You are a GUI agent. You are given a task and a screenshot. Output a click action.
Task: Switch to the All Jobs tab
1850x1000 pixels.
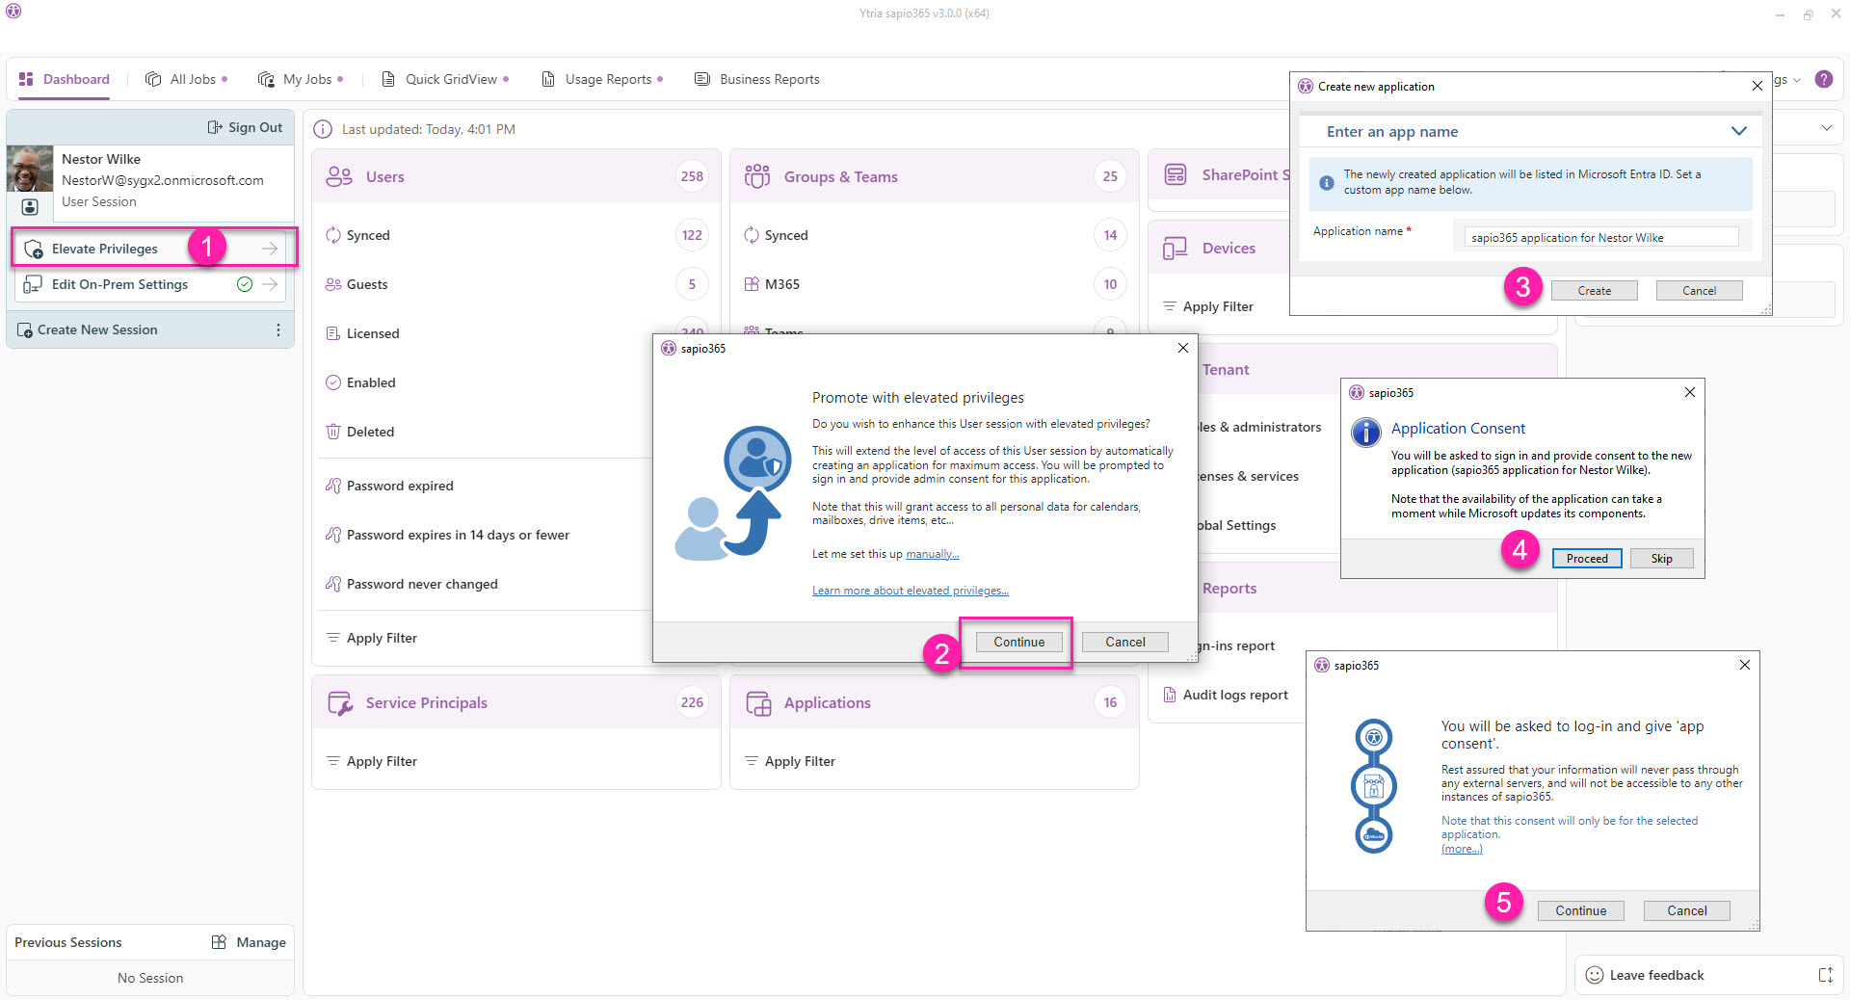tap(186, 79)
